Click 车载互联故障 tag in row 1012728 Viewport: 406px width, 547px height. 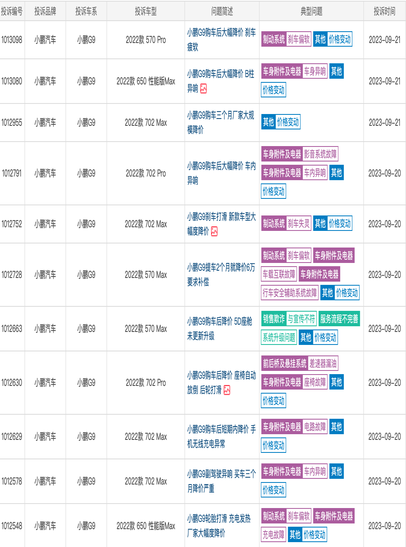(x=279, y=274)
